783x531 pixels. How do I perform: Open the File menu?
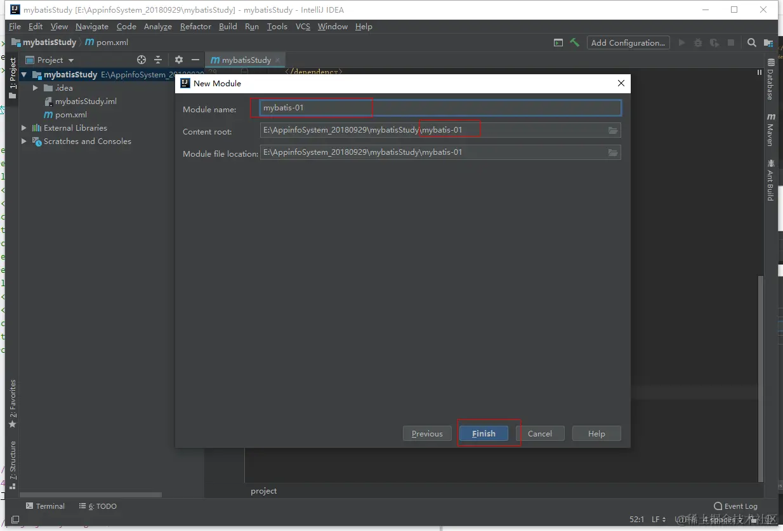tap(15, 26)
